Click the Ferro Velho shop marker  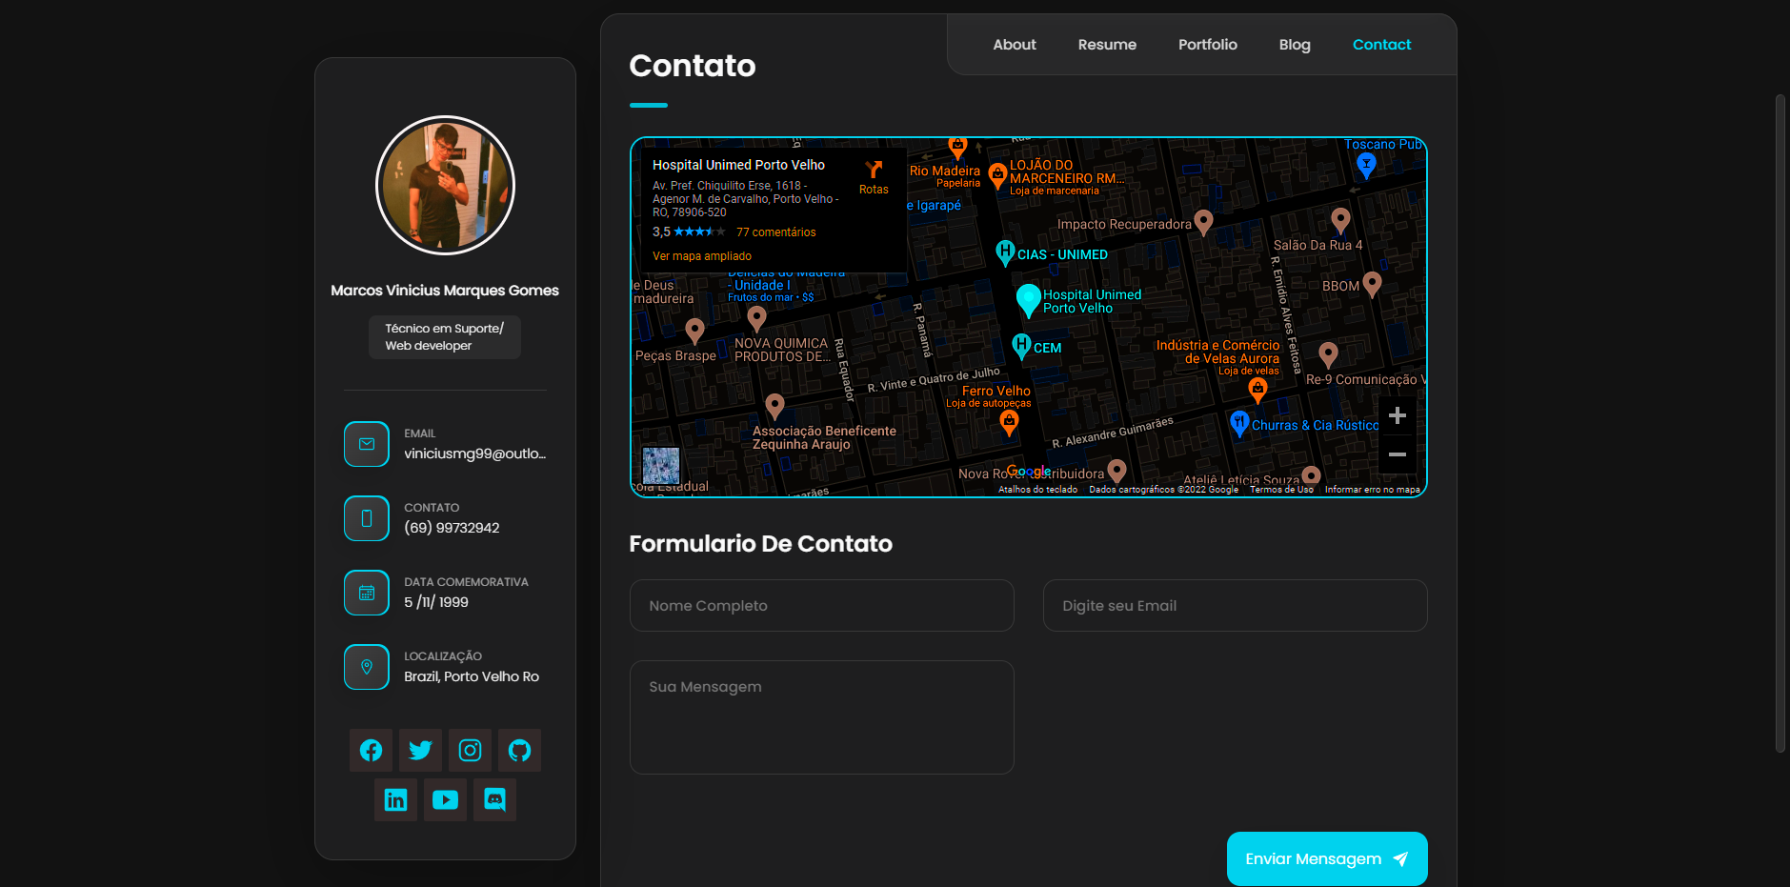[x=1009, y=422]
